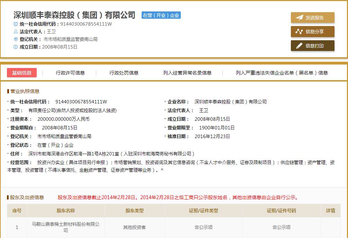Image resolution: width=348 pixels, height=238 pixels.
Task: Click the pencil icon on 信息打印
Action: click(299, 46)
